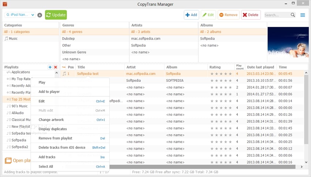Select the Softpedia test track title
Image resolution: width=311 pixels, height=177 pixels.
click(x=88, y=74)
